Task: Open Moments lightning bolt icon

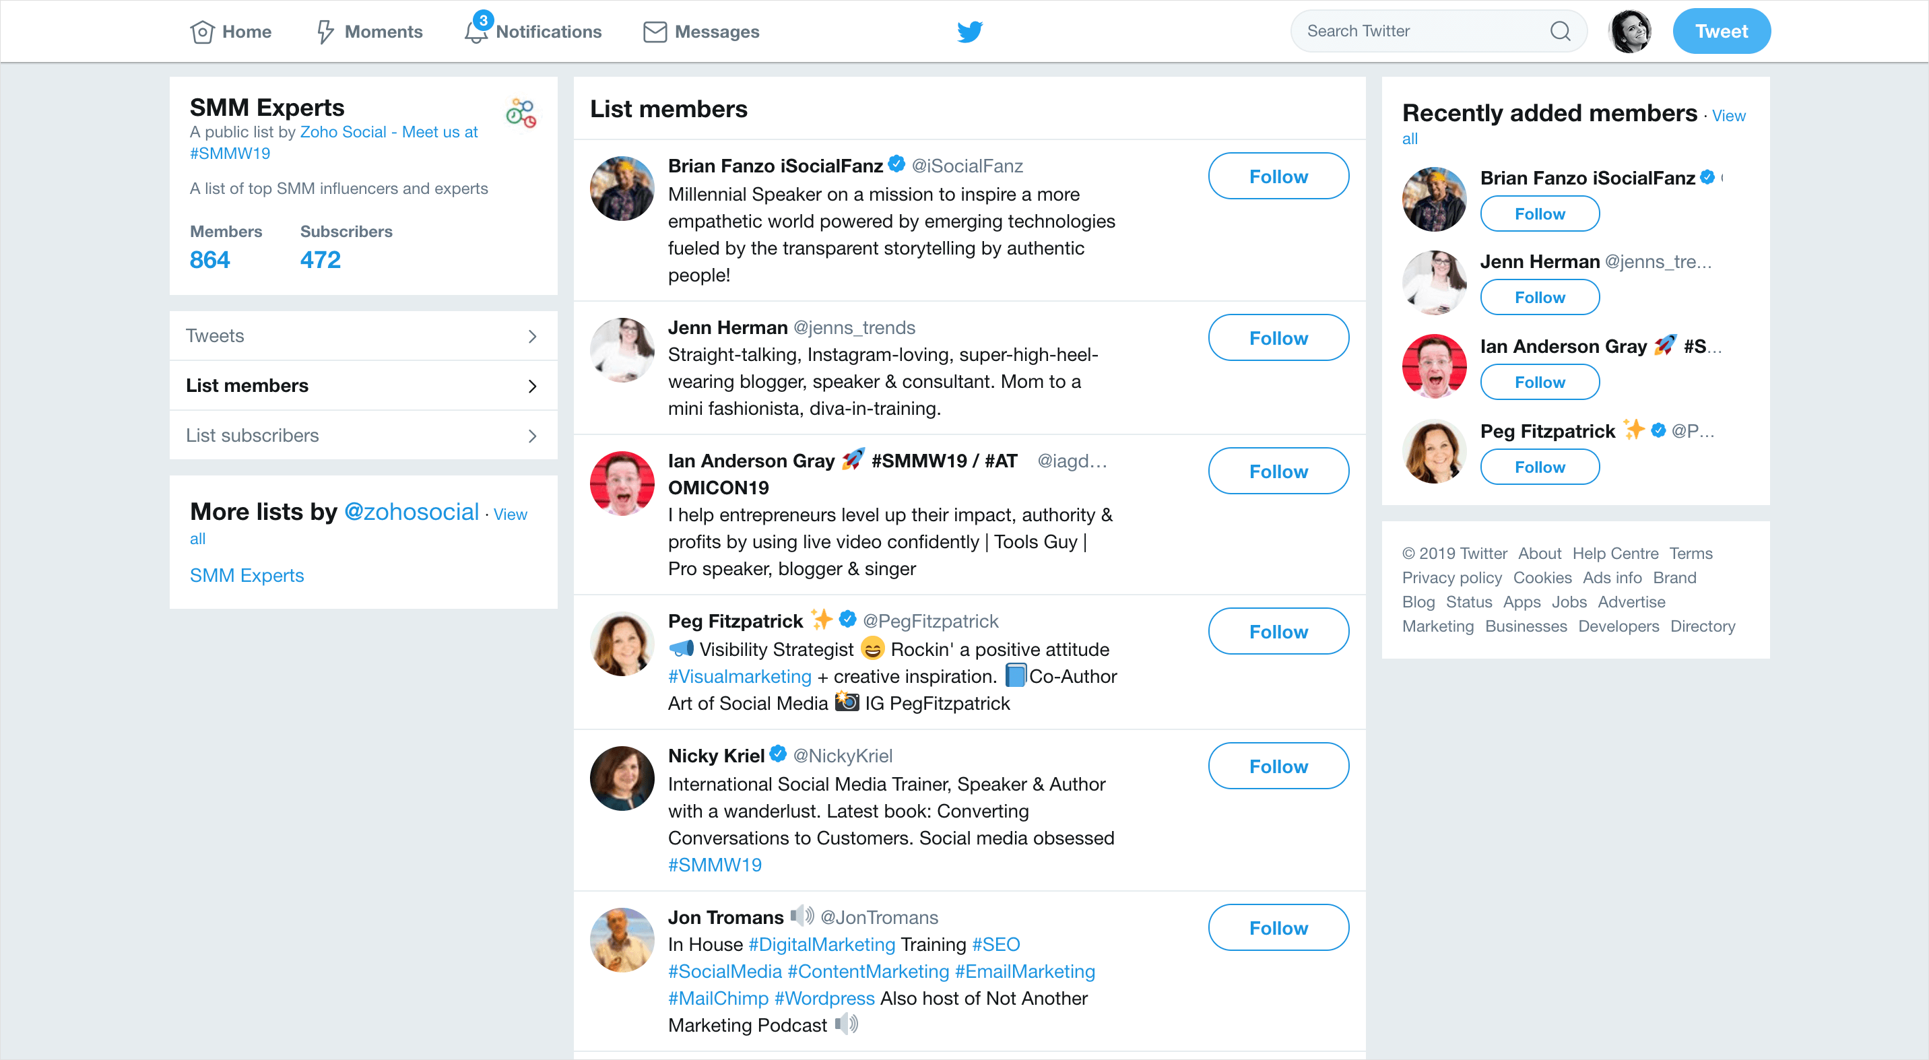Action: [325, 32]
